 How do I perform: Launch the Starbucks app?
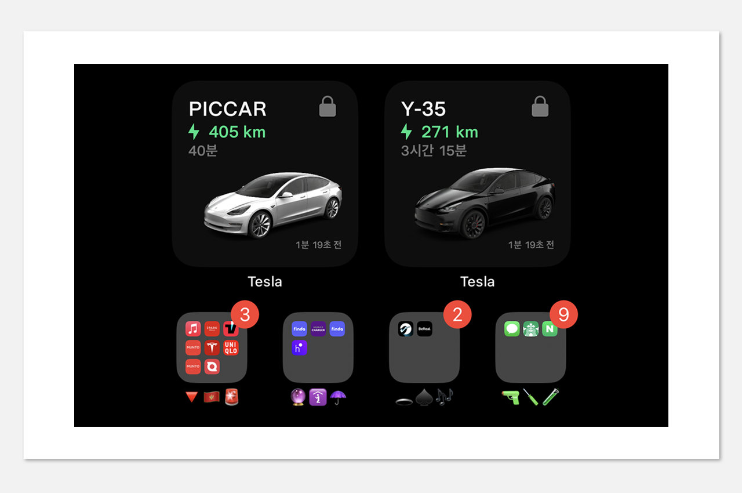(x=531, y=329)
